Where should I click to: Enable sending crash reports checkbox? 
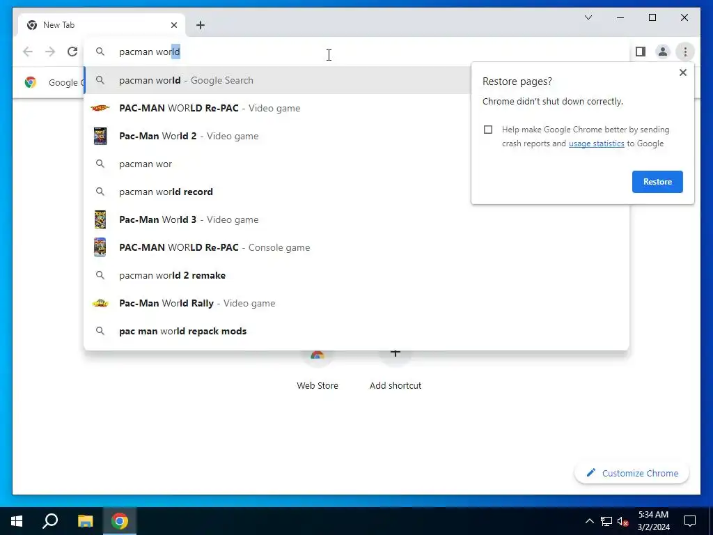pos(488,130)
